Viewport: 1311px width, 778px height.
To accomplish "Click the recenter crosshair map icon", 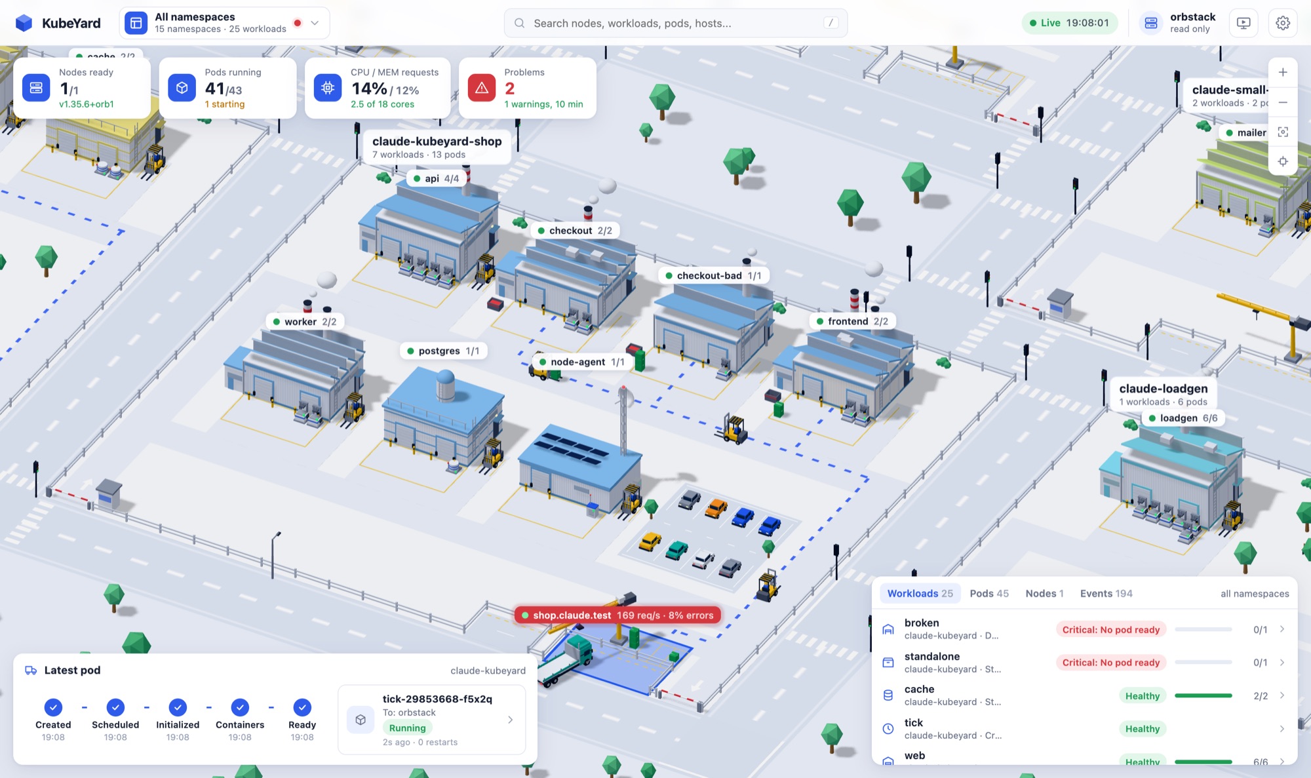I will click(1283, 161).
